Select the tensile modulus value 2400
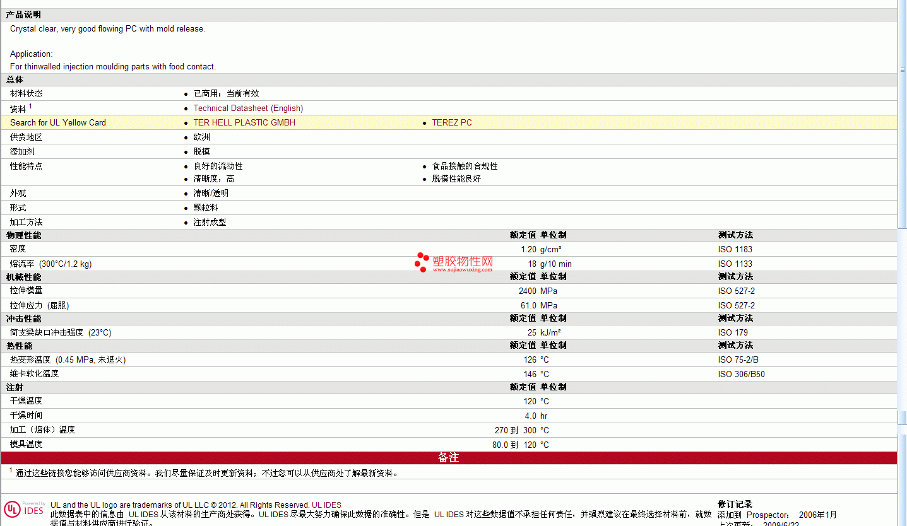907x526 pixels. point(528,291)
